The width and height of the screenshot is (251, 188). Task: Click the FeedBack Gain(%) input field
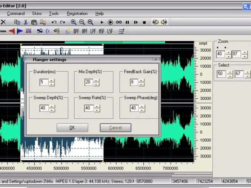pyautogui.click(x=134, y=82)
